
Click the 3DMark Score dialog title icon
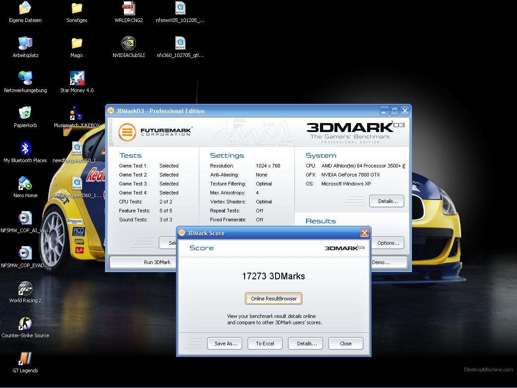click(182, 233)
